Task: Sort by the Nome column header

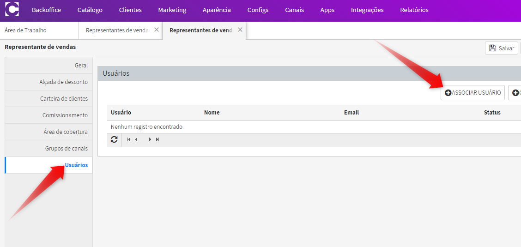Action: tap(212, 113)
